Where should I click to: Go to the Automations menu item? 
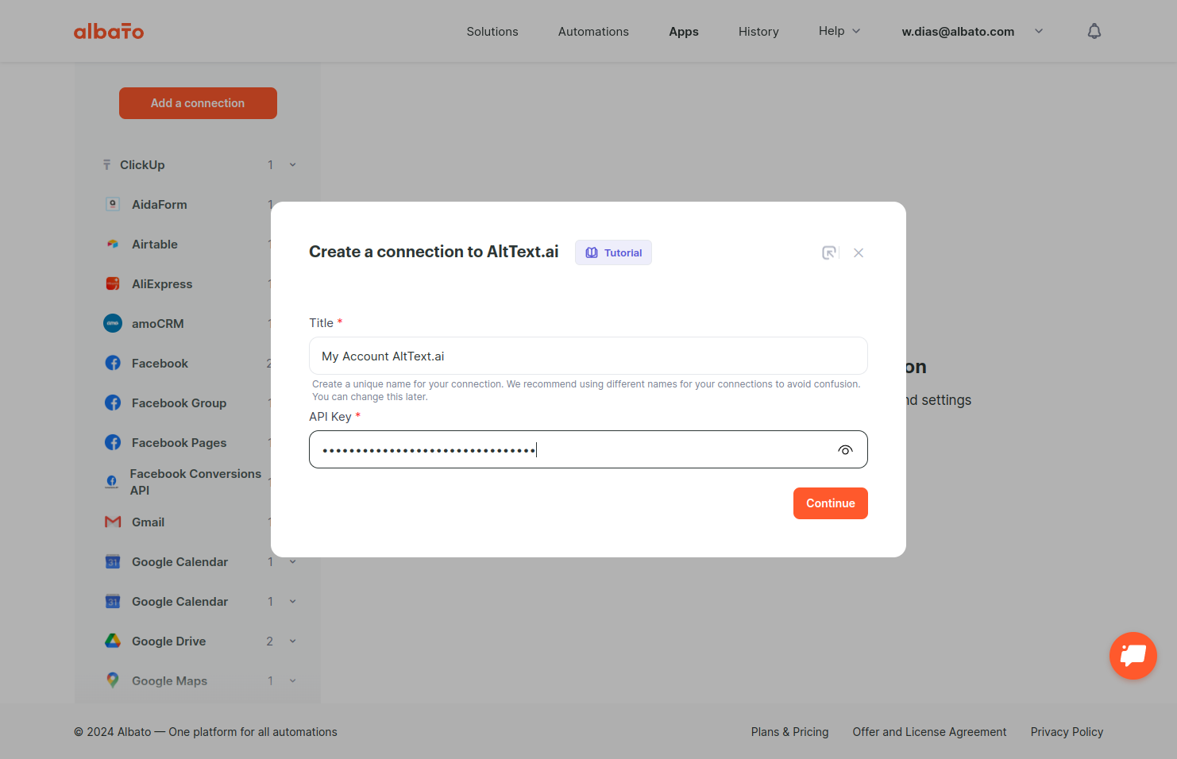593,32
